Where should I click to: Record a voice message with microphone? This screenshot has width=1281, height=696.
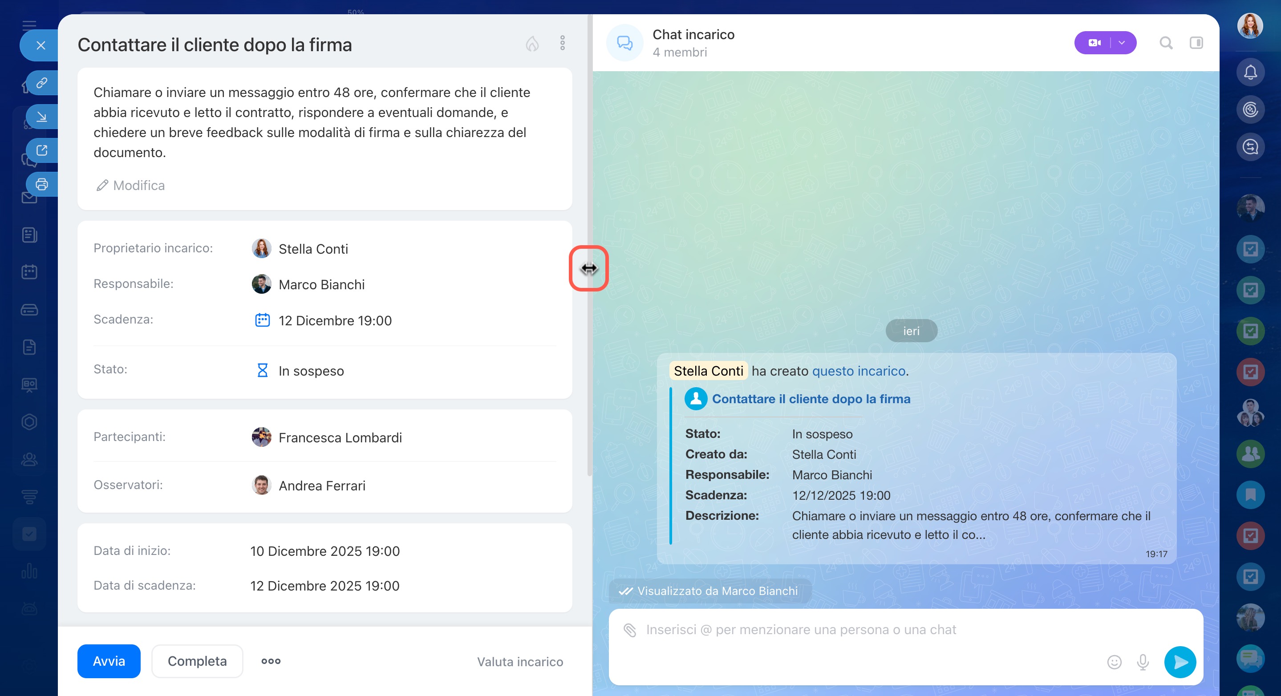[1143, 662]
